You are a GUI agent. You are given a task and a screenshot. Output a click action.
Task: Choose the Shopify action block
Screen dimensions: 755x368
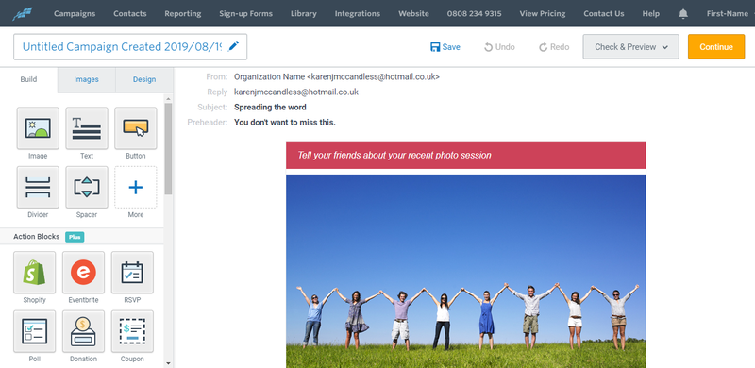point(34,273)
